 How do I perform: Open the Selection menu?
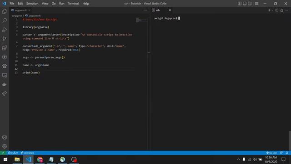point(32,4)
